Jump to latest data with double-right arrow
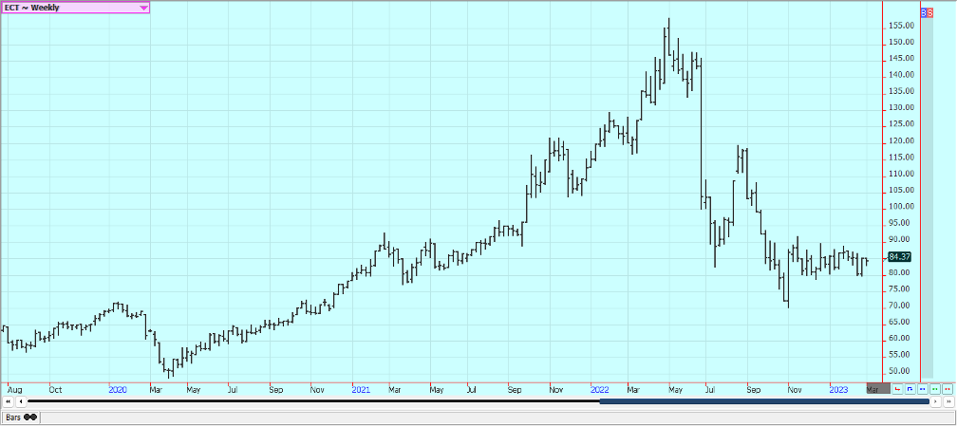Viewport: 957px width, 427px height. pyautogui.click(x=948, y=401)
